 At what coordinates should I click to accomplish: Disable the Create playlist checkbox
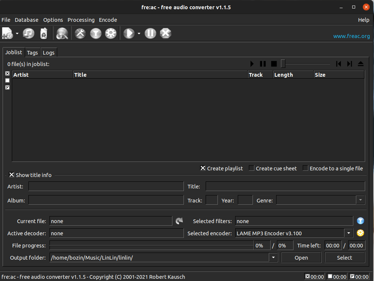click(203, 168)
